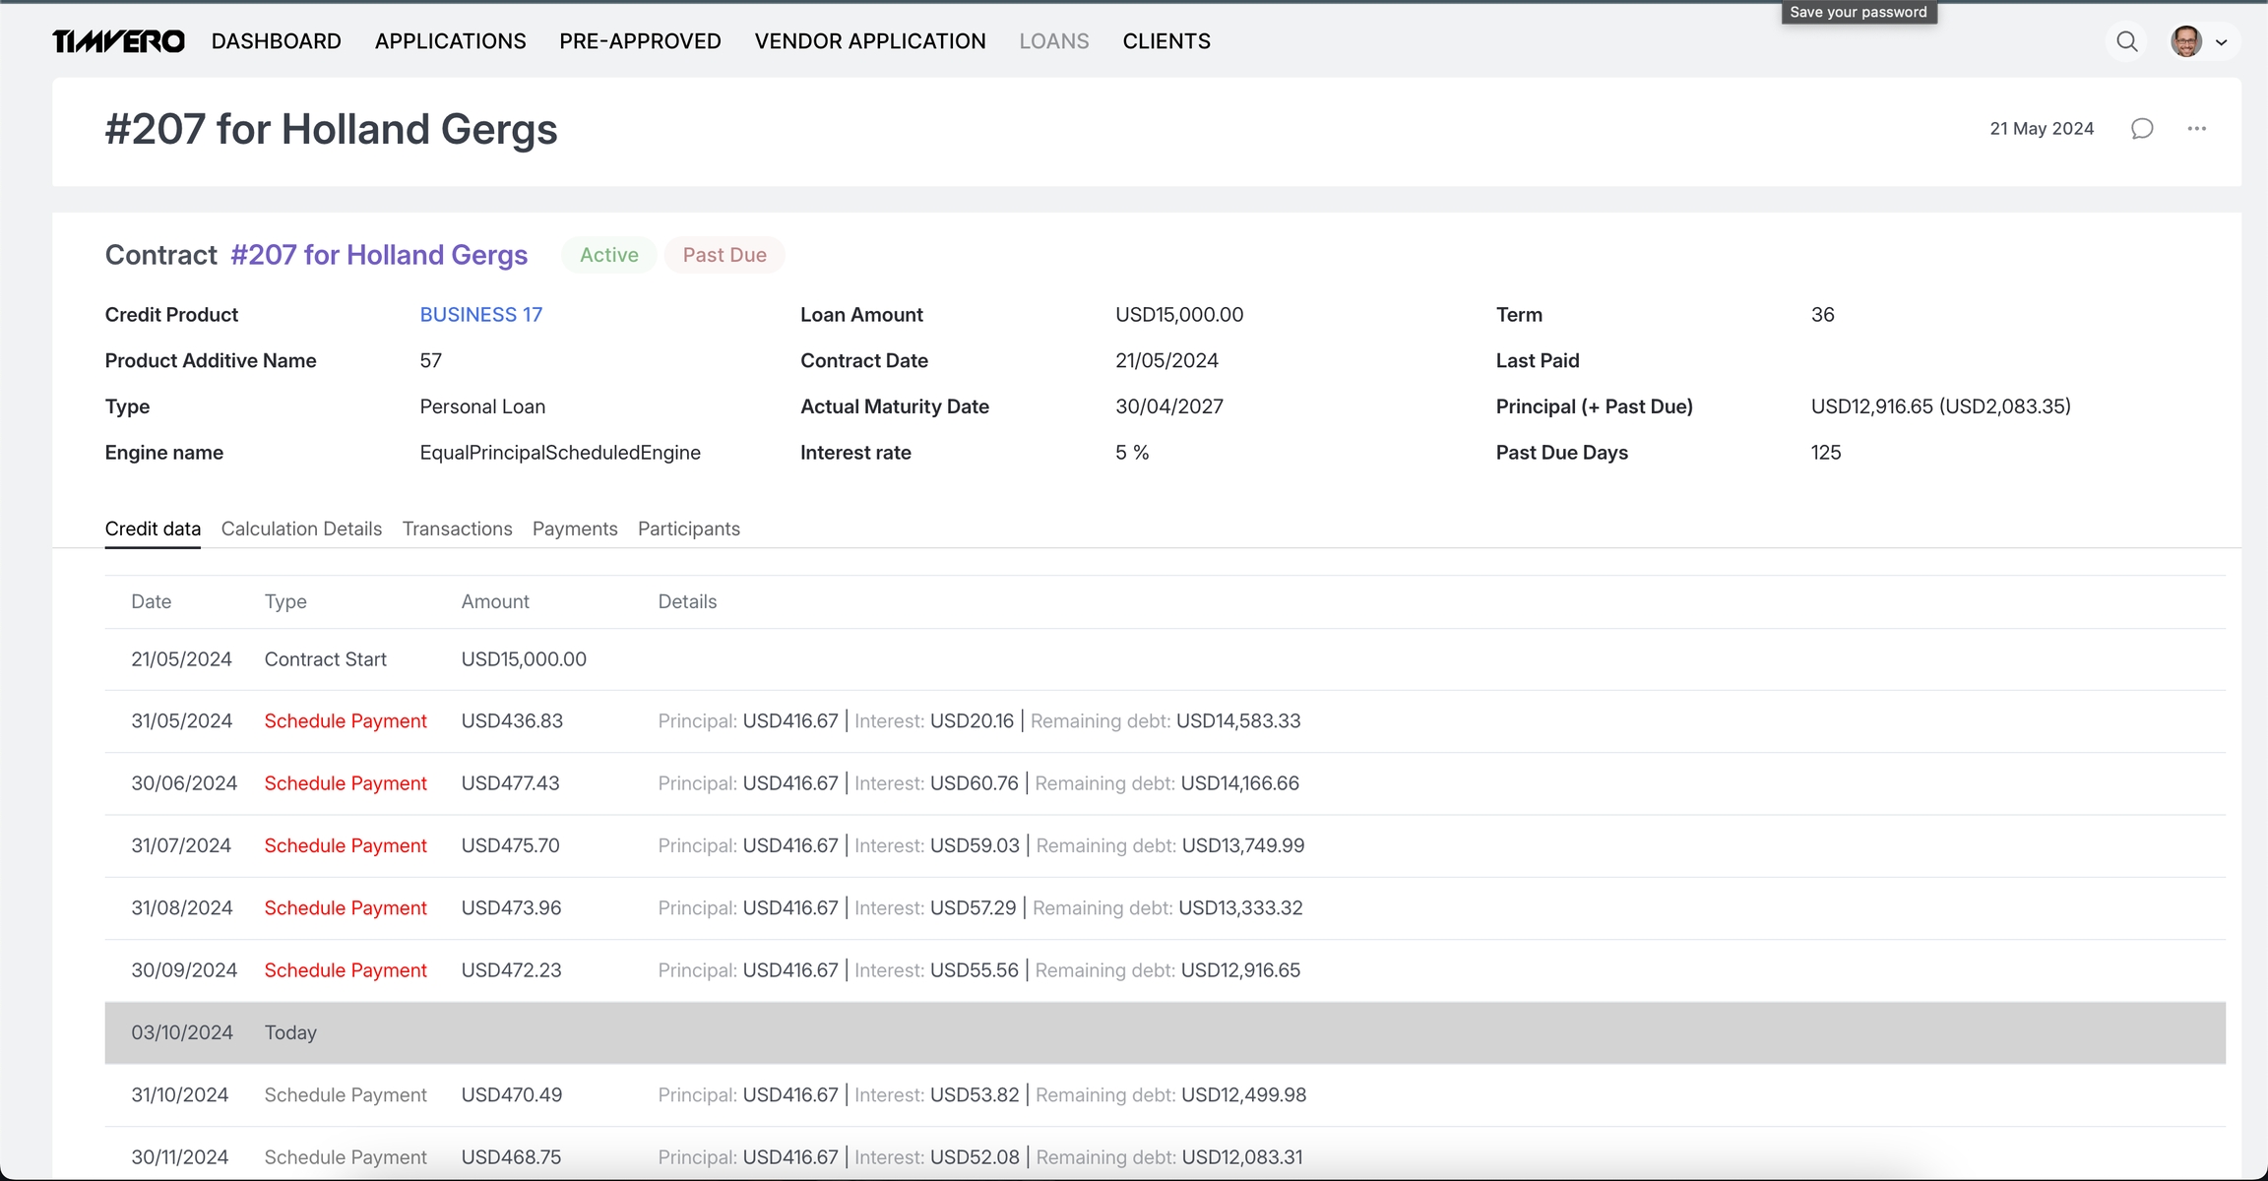The image size is (2268, 1181).
Task: Open the BUSINESS 17 credit product link
Action: click(480, 315)
